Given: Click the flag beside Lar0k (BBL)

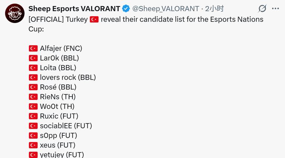Looking at the screenshot, I should (33, 58).
